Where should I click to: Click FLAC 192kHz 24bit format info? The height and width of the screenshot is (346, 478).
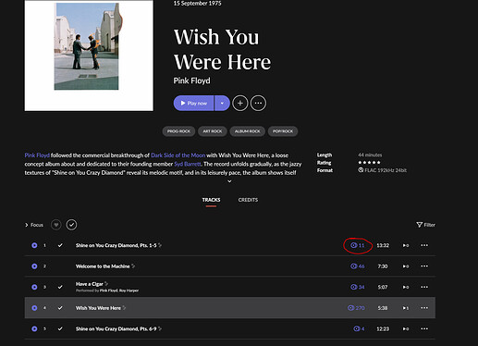pos(382,170)
